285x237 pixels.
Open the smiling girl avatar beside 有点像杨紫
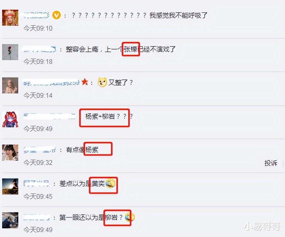click(x=10, y=153)
